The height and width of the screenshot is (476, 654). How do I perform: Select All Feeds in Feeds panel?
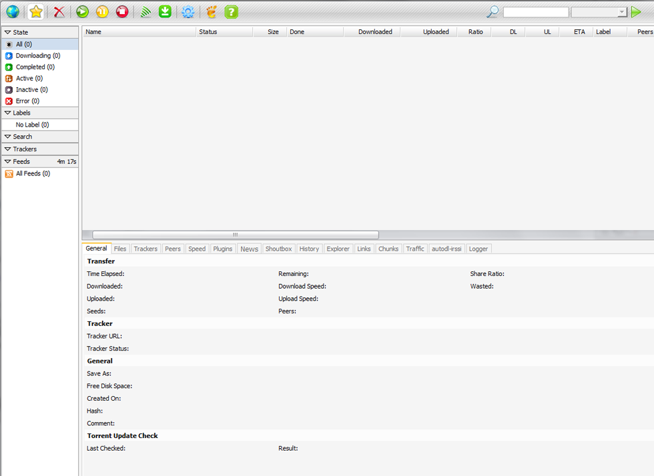click(x=33, y=174)
